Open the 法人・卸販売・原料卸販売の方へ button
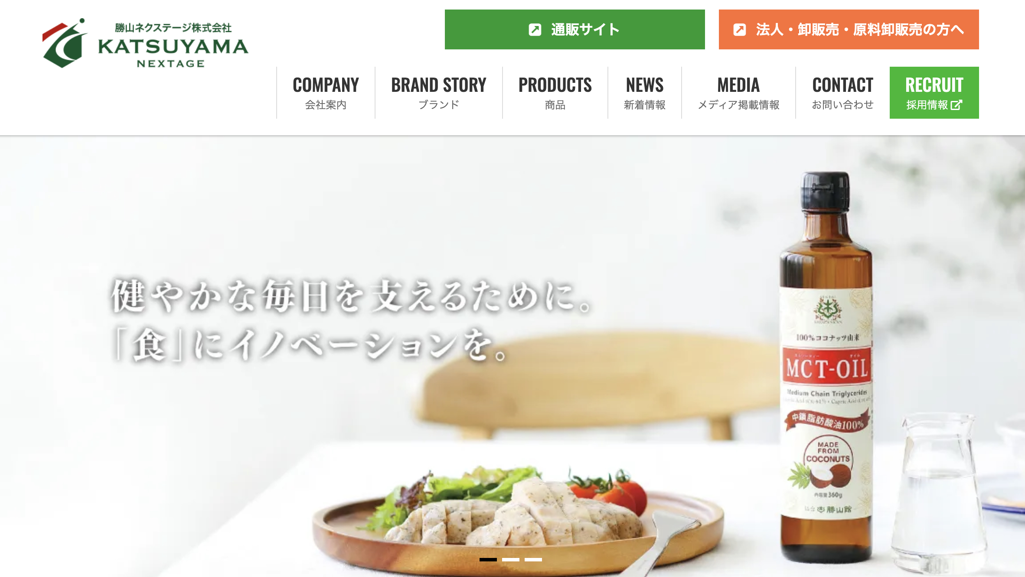Viewport: 1025px width, 577px height. click(x=849, y=29)
